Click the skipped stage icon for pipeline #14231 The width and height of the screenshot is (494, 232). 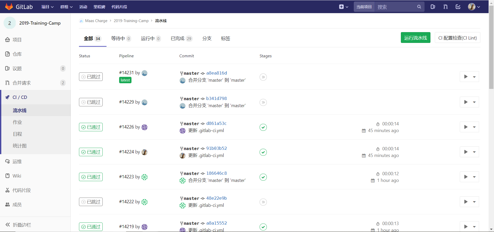click(x=263, y=77)
